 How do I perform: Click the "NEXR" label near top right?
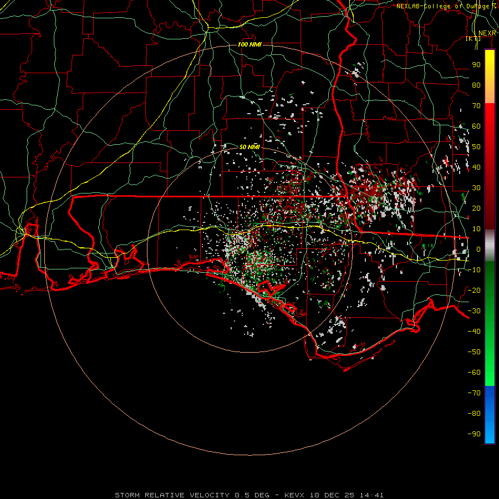(x=487, y=33)
